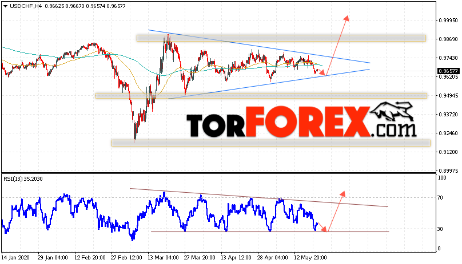Select the RSI scale level 70

tap(440, 198)
